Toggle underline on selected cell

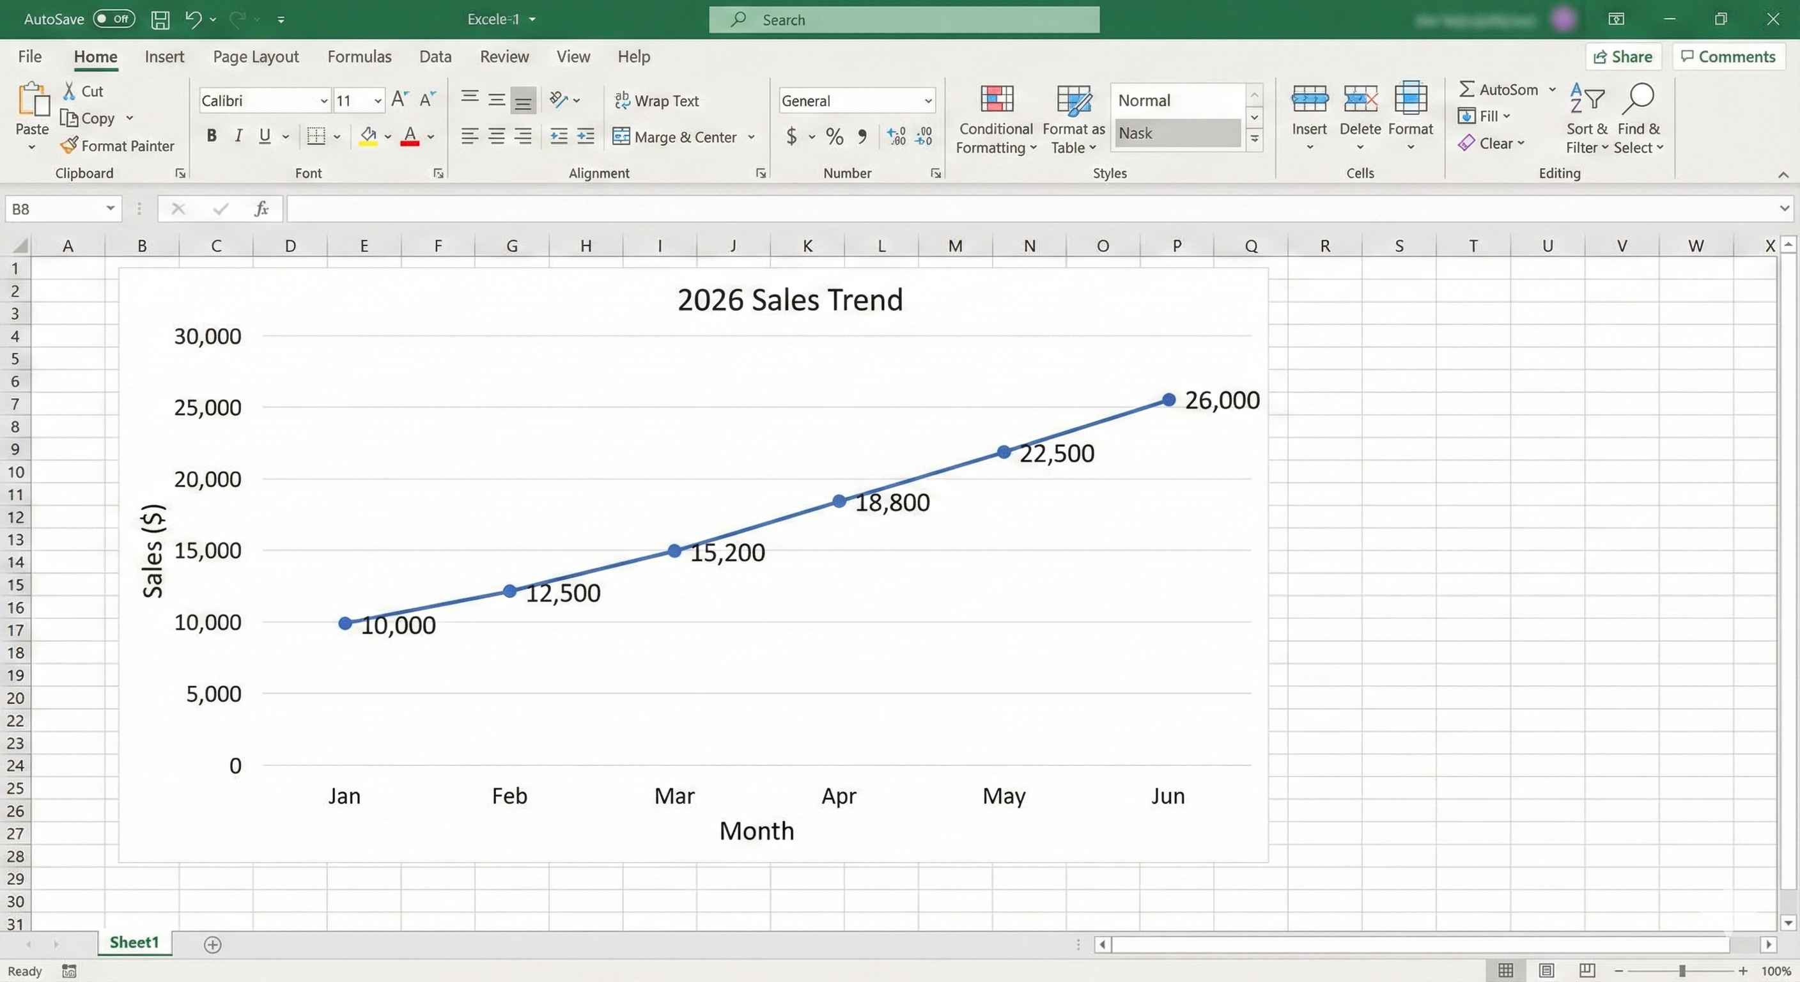265,136
